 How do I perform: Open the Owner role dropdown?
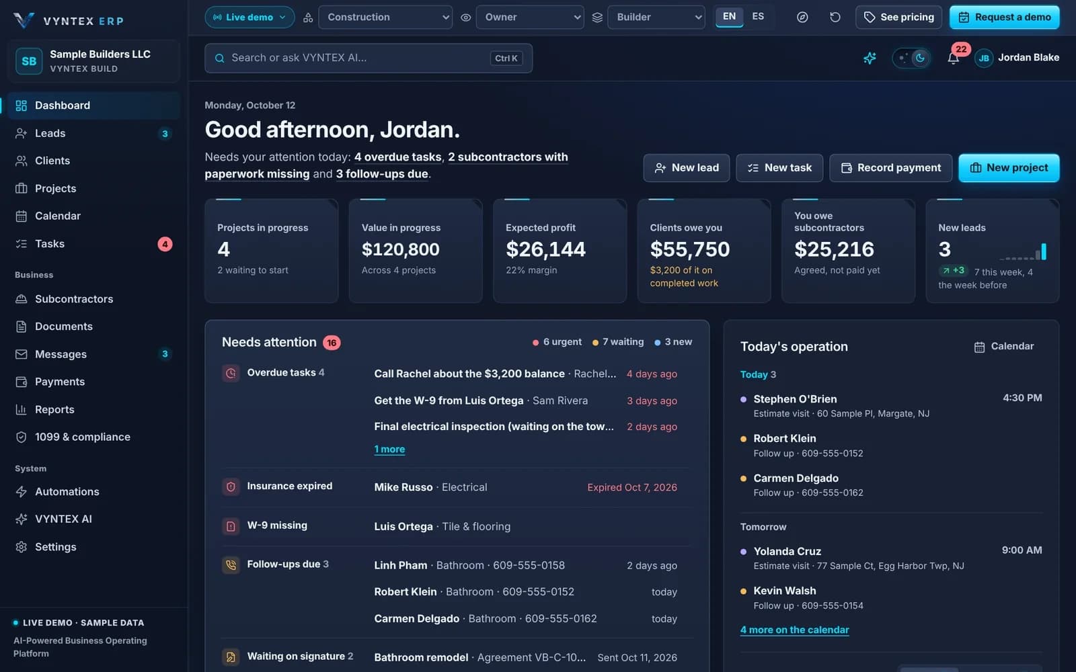coord(530,17)
